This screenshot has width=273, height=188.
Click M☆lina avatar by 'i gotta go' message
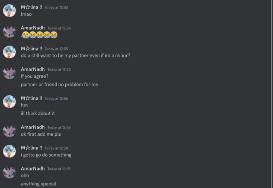[9, 151]
